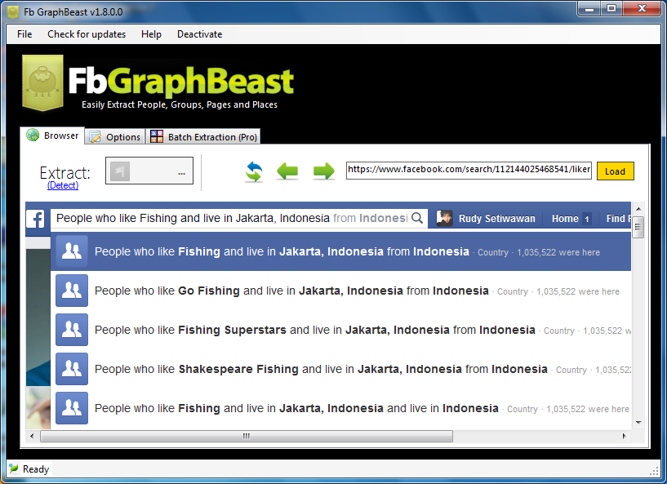Click the Find Friends link
This screenshot has height=484, width=667.
pos(619,219)
